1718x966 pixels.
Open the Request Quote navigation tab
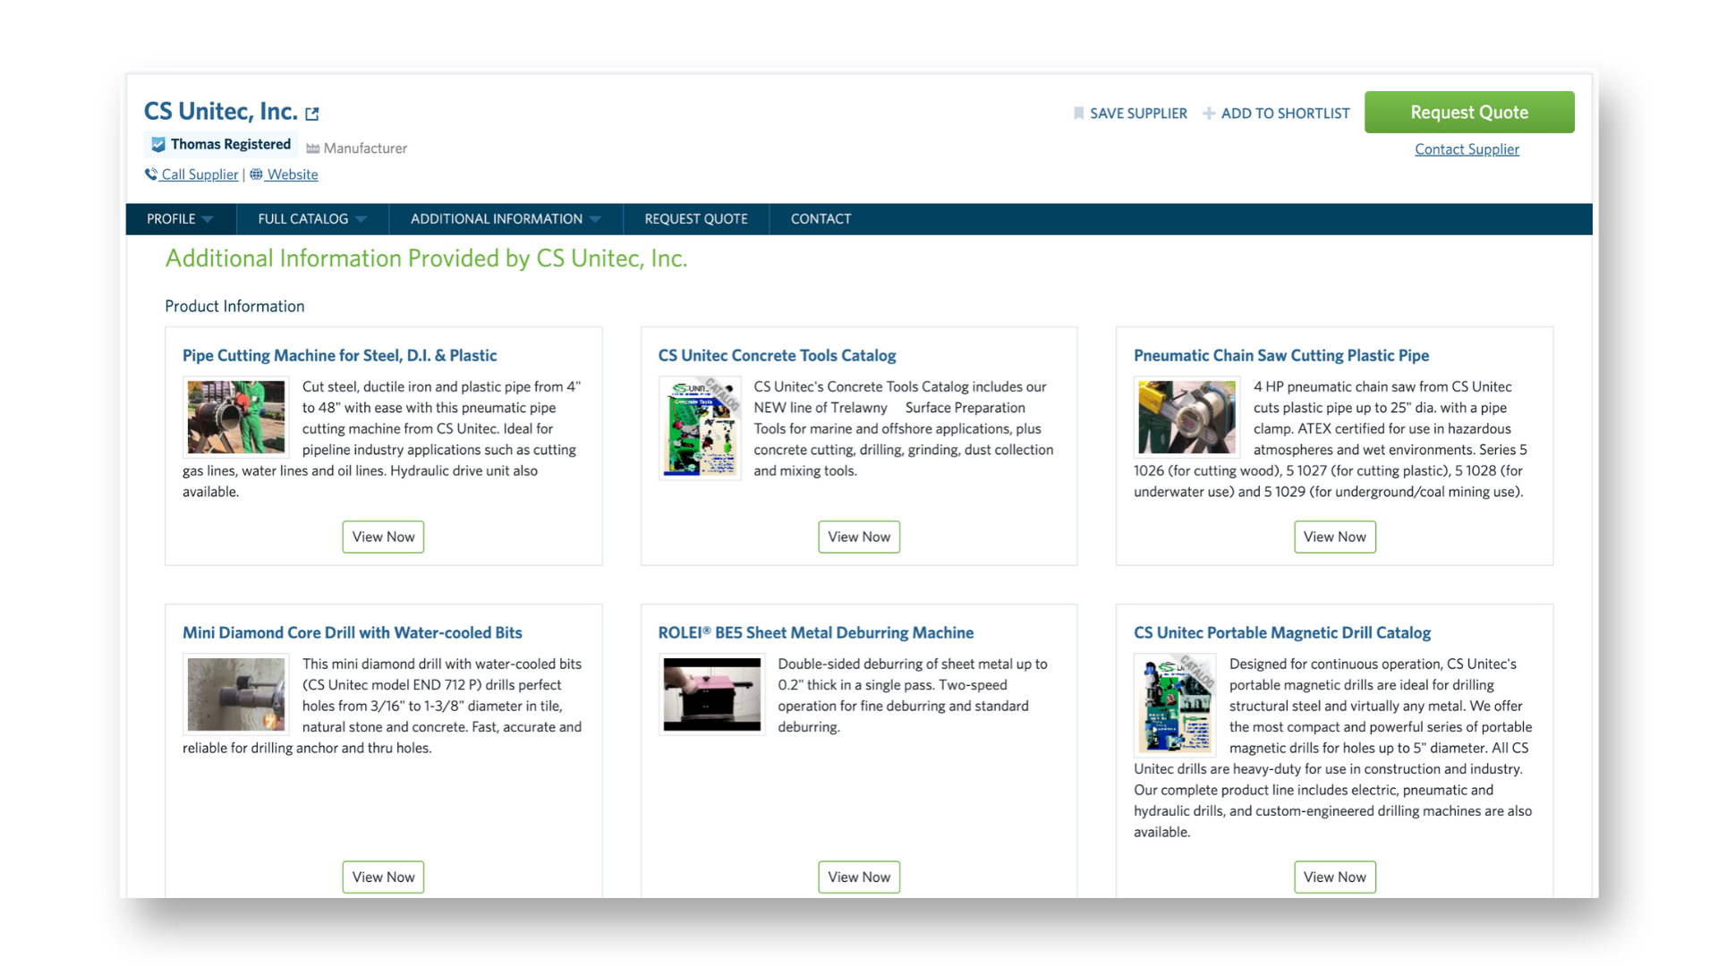click(696, 219)
